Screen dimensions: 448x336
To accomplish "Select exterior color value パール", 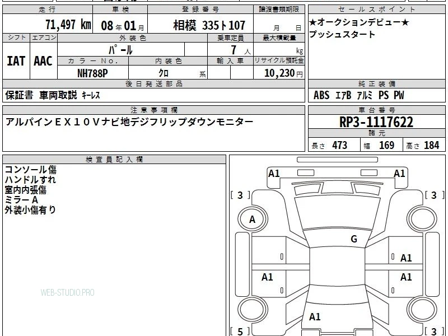I will pos(120,50).
